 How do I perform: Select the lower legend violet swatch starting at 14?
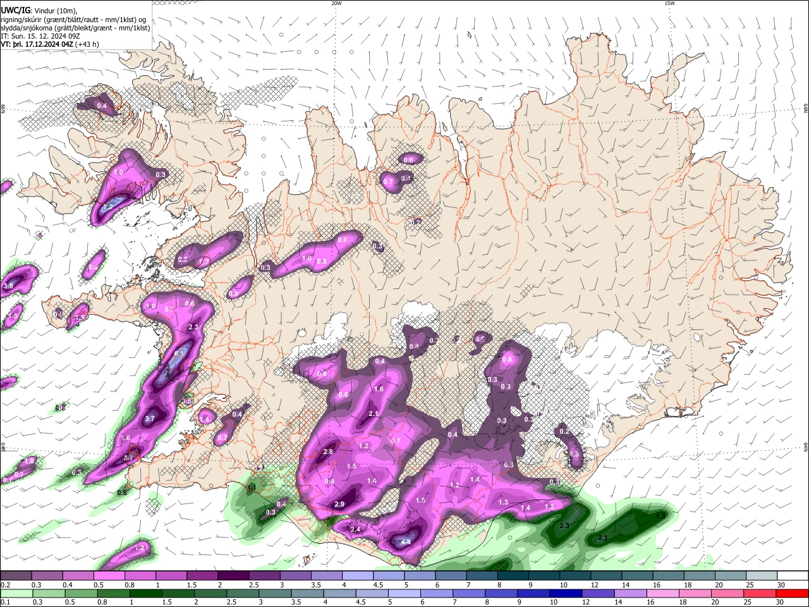tap(630, 593)
